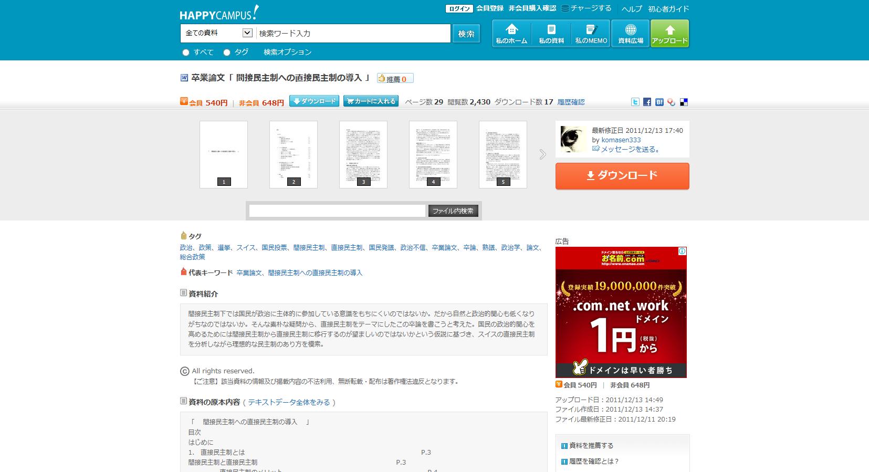The image size is (869, 472).
Task: Open page 1 thumbnail
Action: pos(224,154)
